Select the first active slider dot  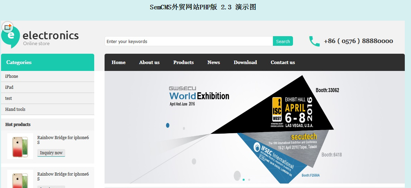pyautogui.click(x=244, y=180)
